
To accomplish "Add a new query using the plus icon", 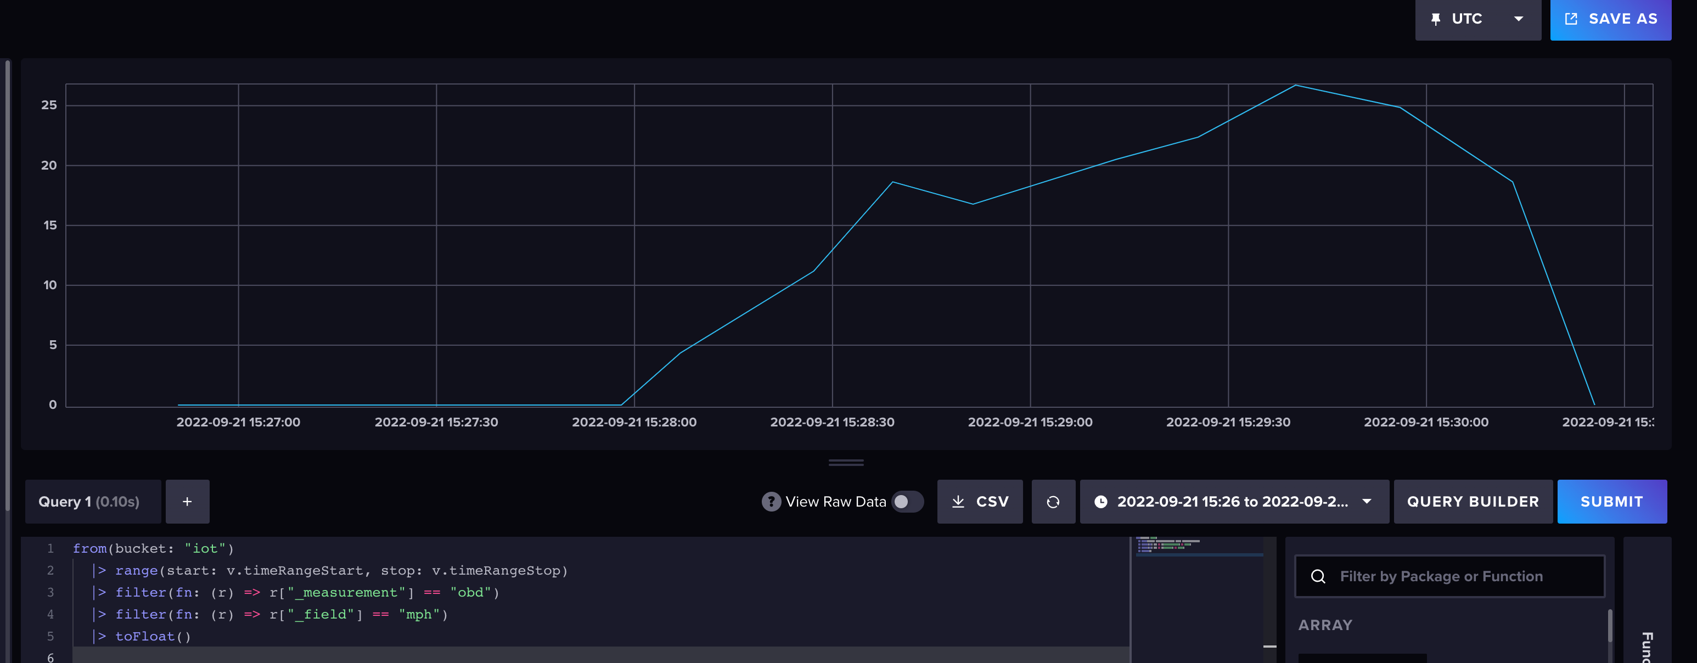I will click(187, 501).
